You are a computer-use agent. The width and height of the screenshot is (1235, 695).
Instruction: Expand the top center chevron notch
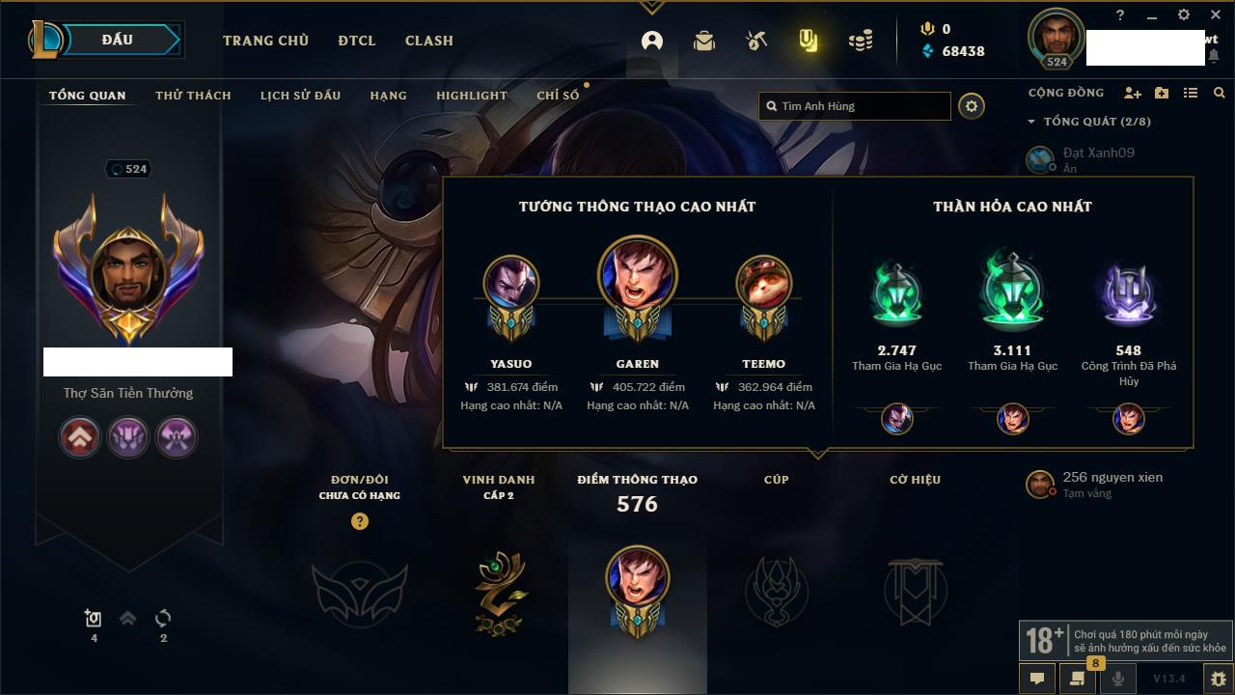651,8
